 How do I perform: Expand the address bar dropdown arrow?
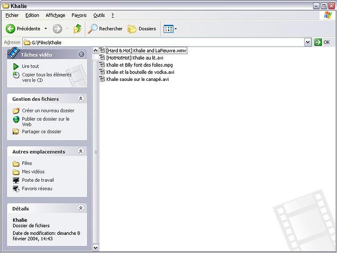coord(308,43)
